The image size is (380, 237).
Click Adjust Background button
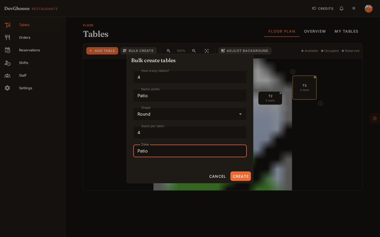click(245, 51)
